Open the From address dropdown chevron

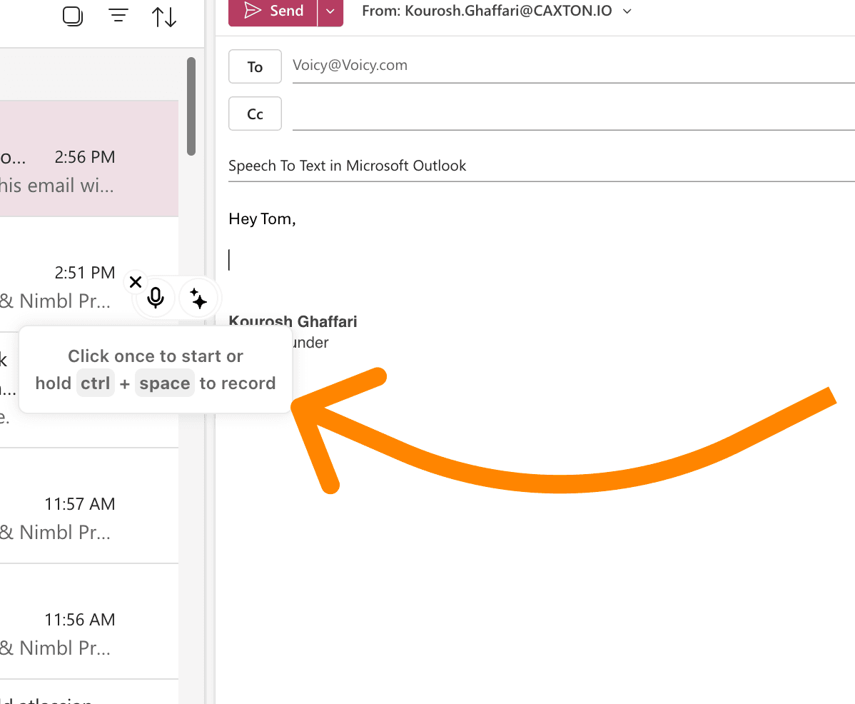click(627, 11)
